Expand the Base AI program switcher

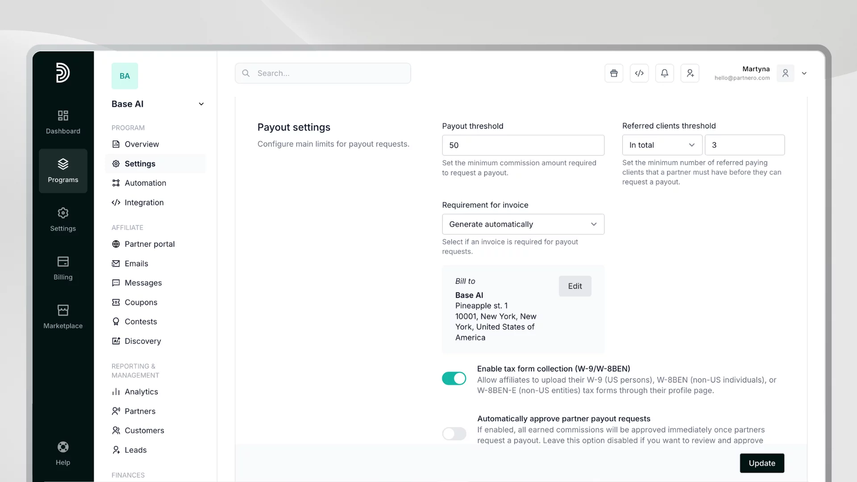click(x=201, y=104)
